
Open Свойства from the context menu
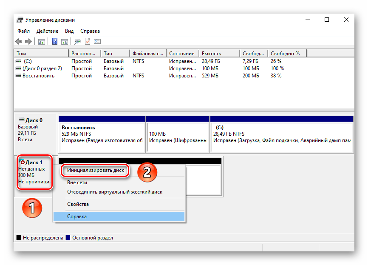point(78,204)
